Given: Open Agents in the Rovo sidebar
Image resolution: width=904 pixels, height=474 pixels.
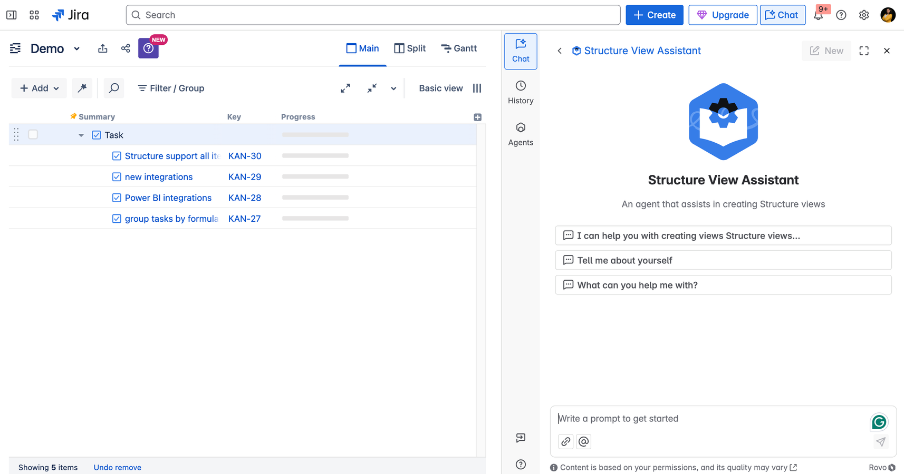Looking at the screenshot, I should [521, 134].
